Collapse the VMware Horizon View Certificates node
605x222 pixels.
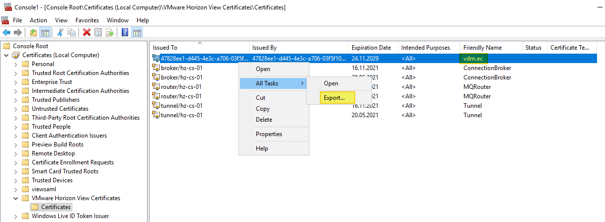(15, 198)
